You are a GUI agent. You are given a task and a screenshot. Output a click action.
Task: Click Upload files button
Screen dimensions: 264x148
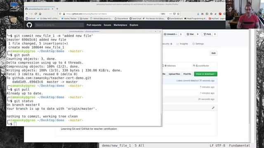pyautogui.click(x=174, y=74)
